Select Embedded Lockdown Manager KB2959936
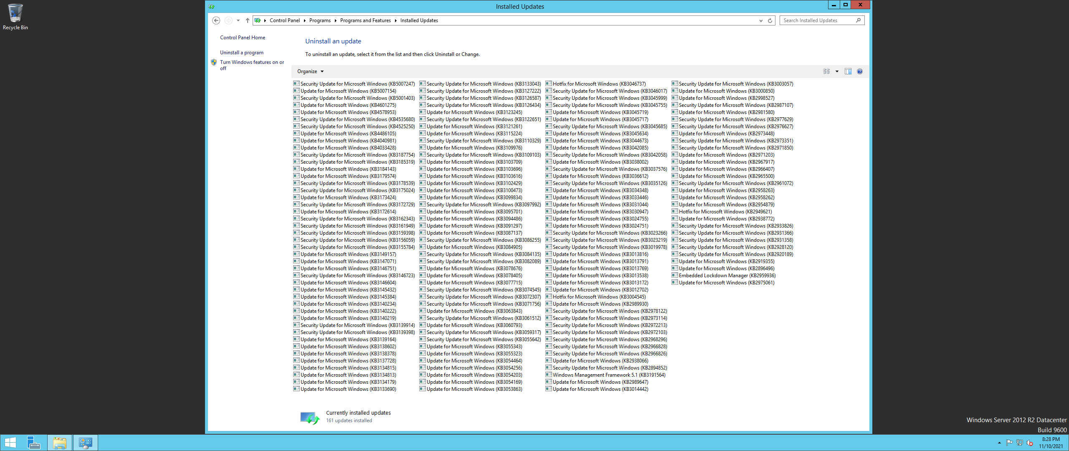 724,276
